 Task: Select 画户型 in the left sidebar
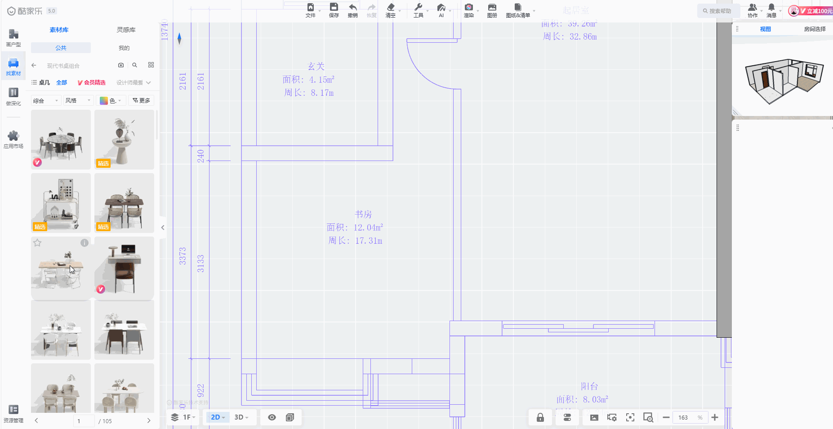tap(13, 37)
